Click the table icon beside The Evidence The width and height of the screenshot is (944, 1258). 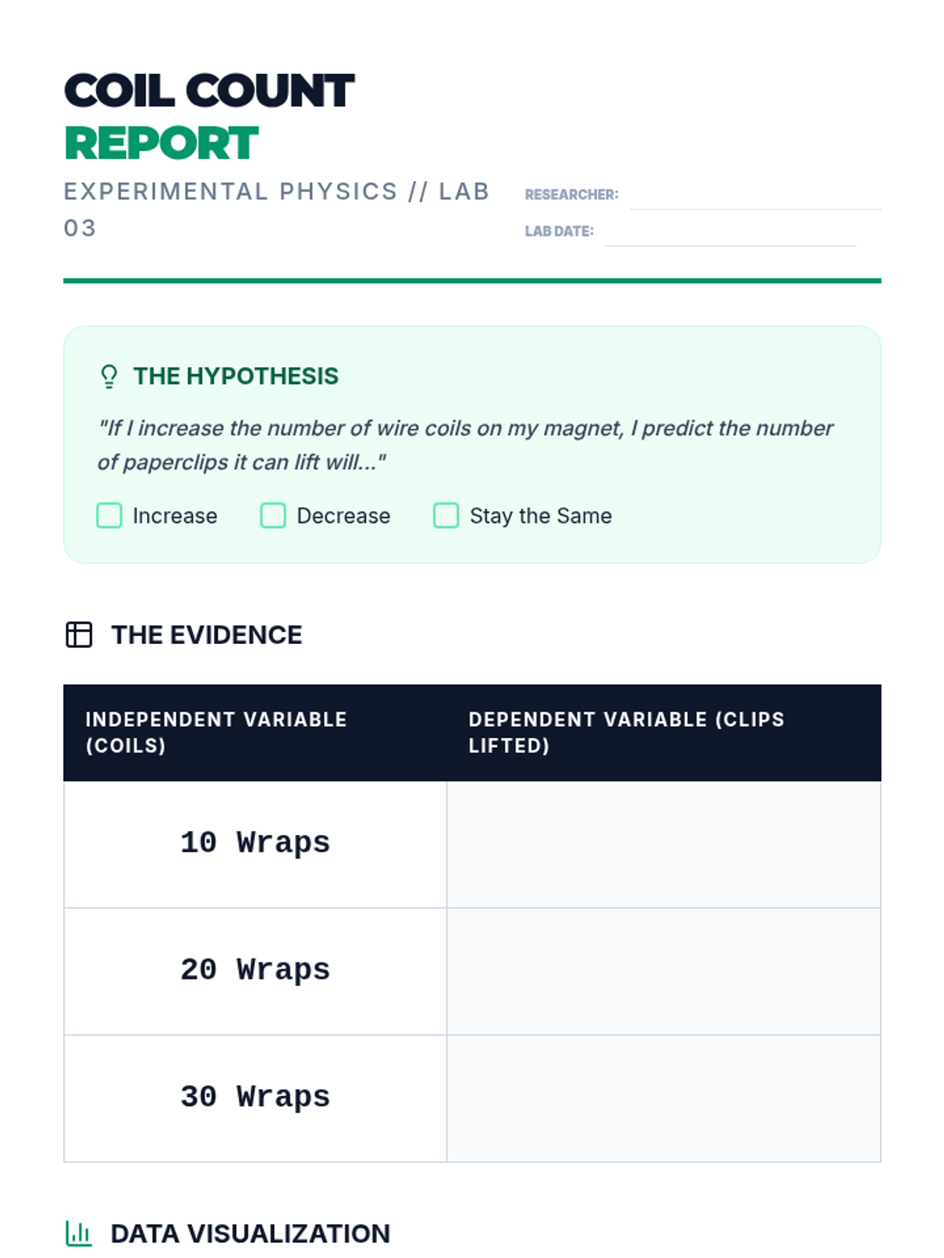coord(79,635)
